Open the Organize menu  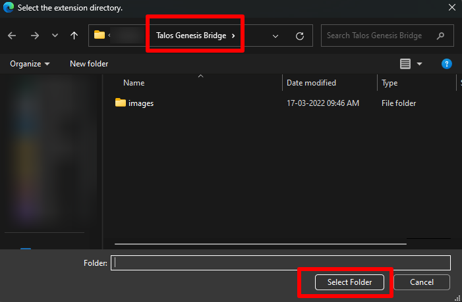tap(30, 64)
